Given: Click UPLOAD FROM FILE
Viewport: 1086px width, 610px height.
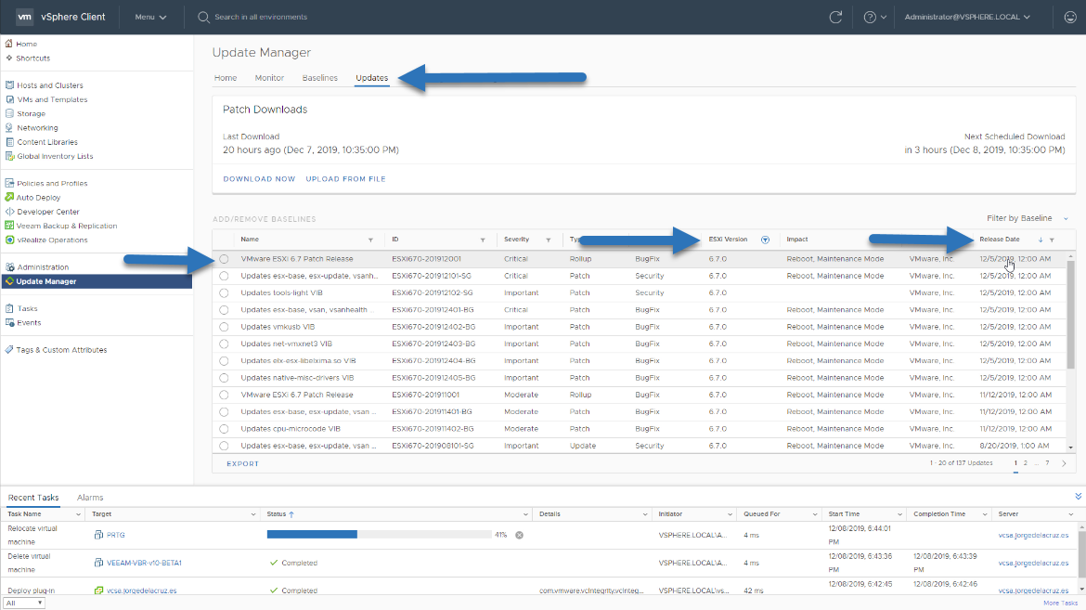Looking at the screenshot, I should tap(345, 179).
